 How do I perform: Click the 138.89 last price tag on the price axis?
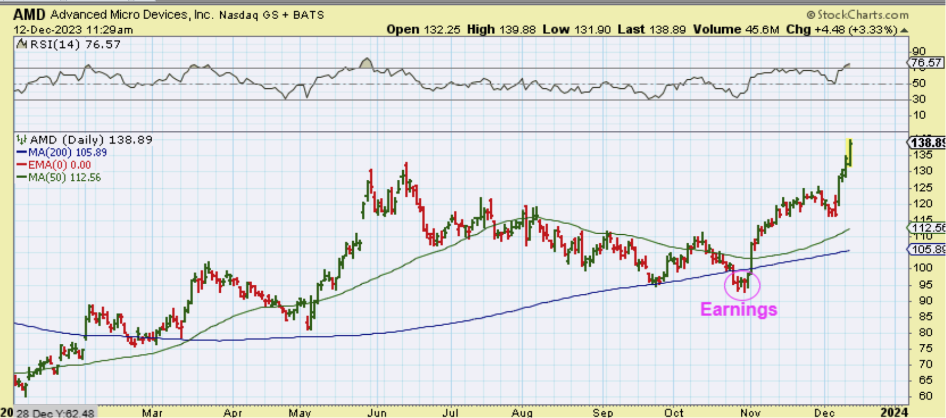pos(928,143)
